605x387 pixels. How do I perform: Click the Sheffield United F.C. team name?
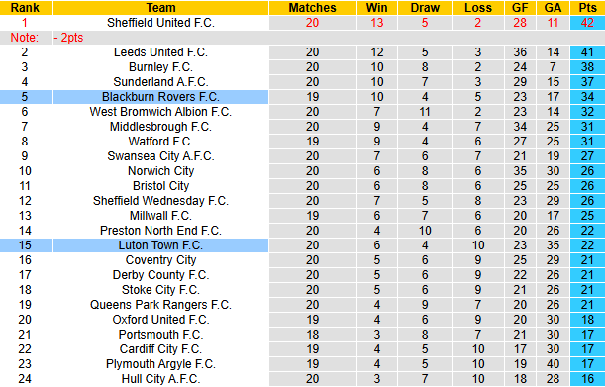click(x=160, y=23)
